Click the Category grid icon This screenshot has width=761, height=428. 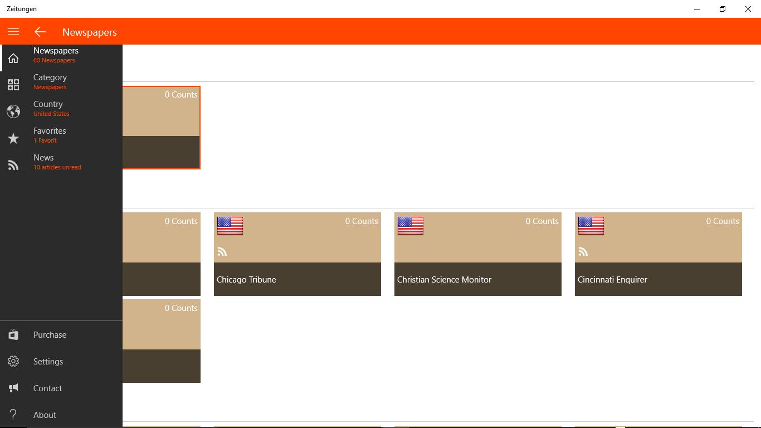[x=13, y=85]
